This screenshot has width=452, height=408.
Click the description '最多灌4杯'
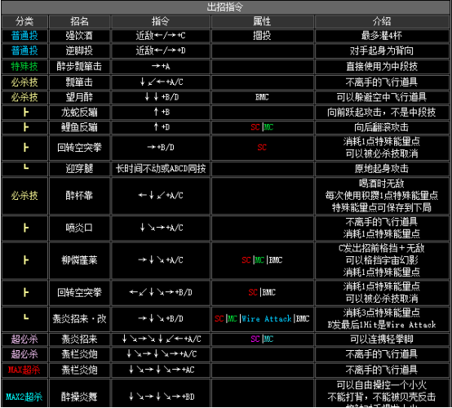[x=382, y=36]
